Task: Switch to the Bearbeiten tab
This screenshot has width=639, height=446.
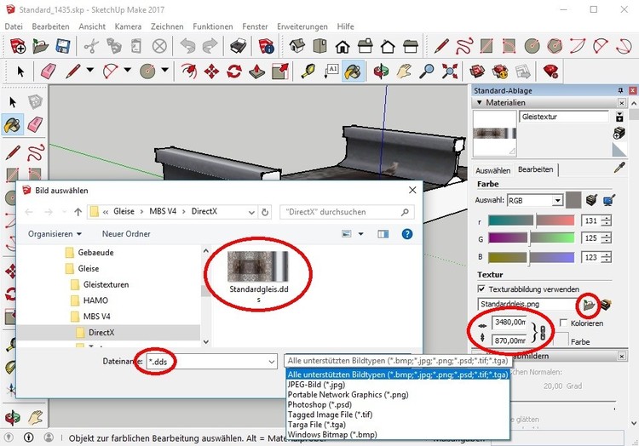Action: click(536, 169)
